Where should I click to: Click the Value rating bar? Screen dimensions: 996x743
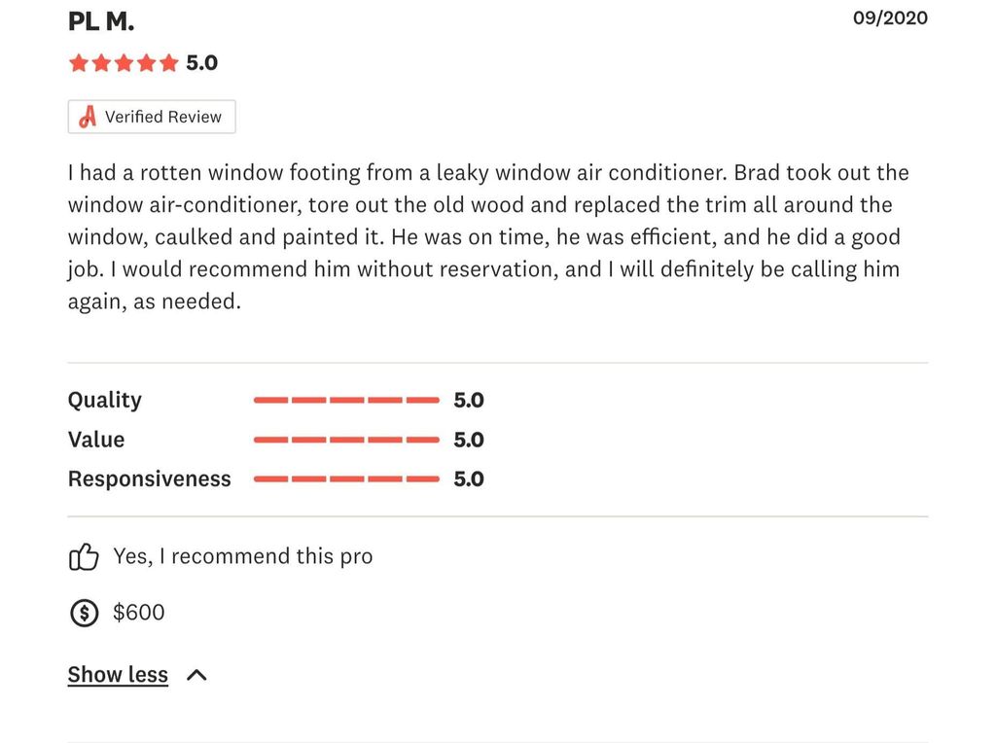pos(346,440)
